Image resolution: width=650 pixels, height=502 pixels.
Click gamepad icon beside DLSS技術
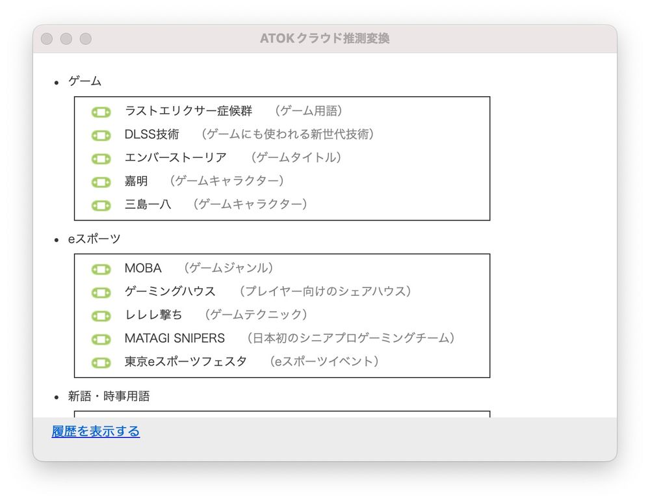click(x=101, y=135)
